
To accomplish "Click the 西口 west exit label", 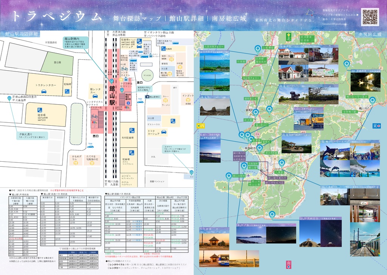I will pyautogui.click(x=96, y=136).
